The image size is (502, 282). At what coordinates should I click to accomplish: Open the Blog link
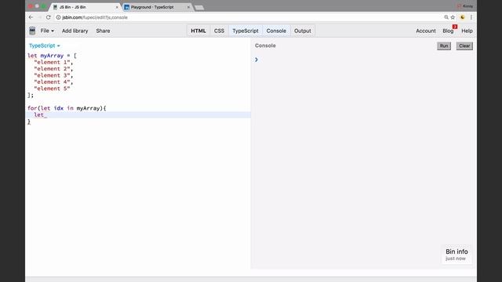click(x=448, y=31)
